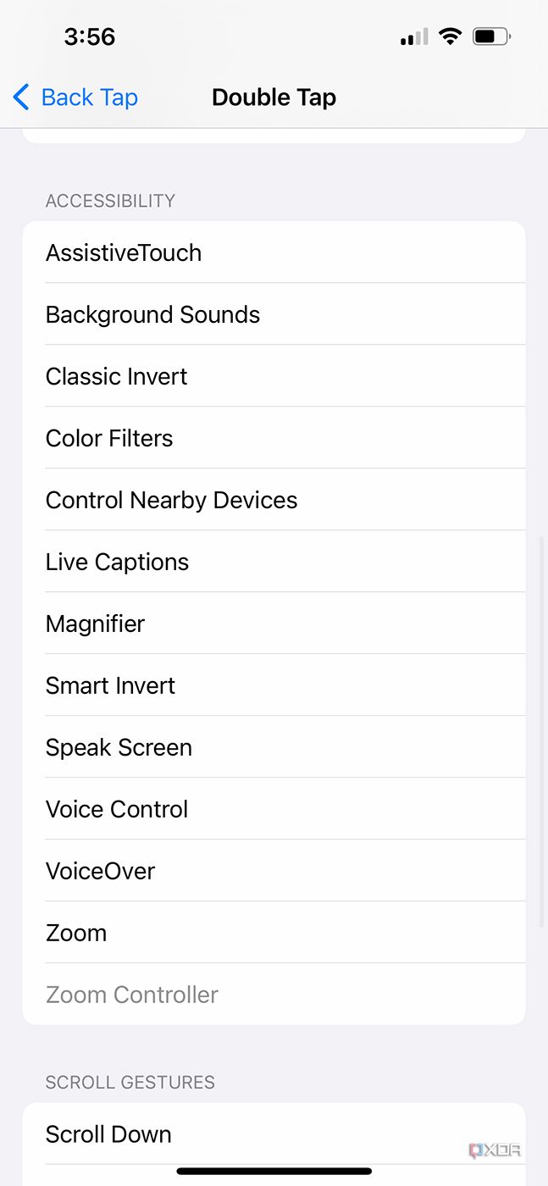Assign Magnifier to Double Tap
This screenshot has width=548, height=1186.
95,623
